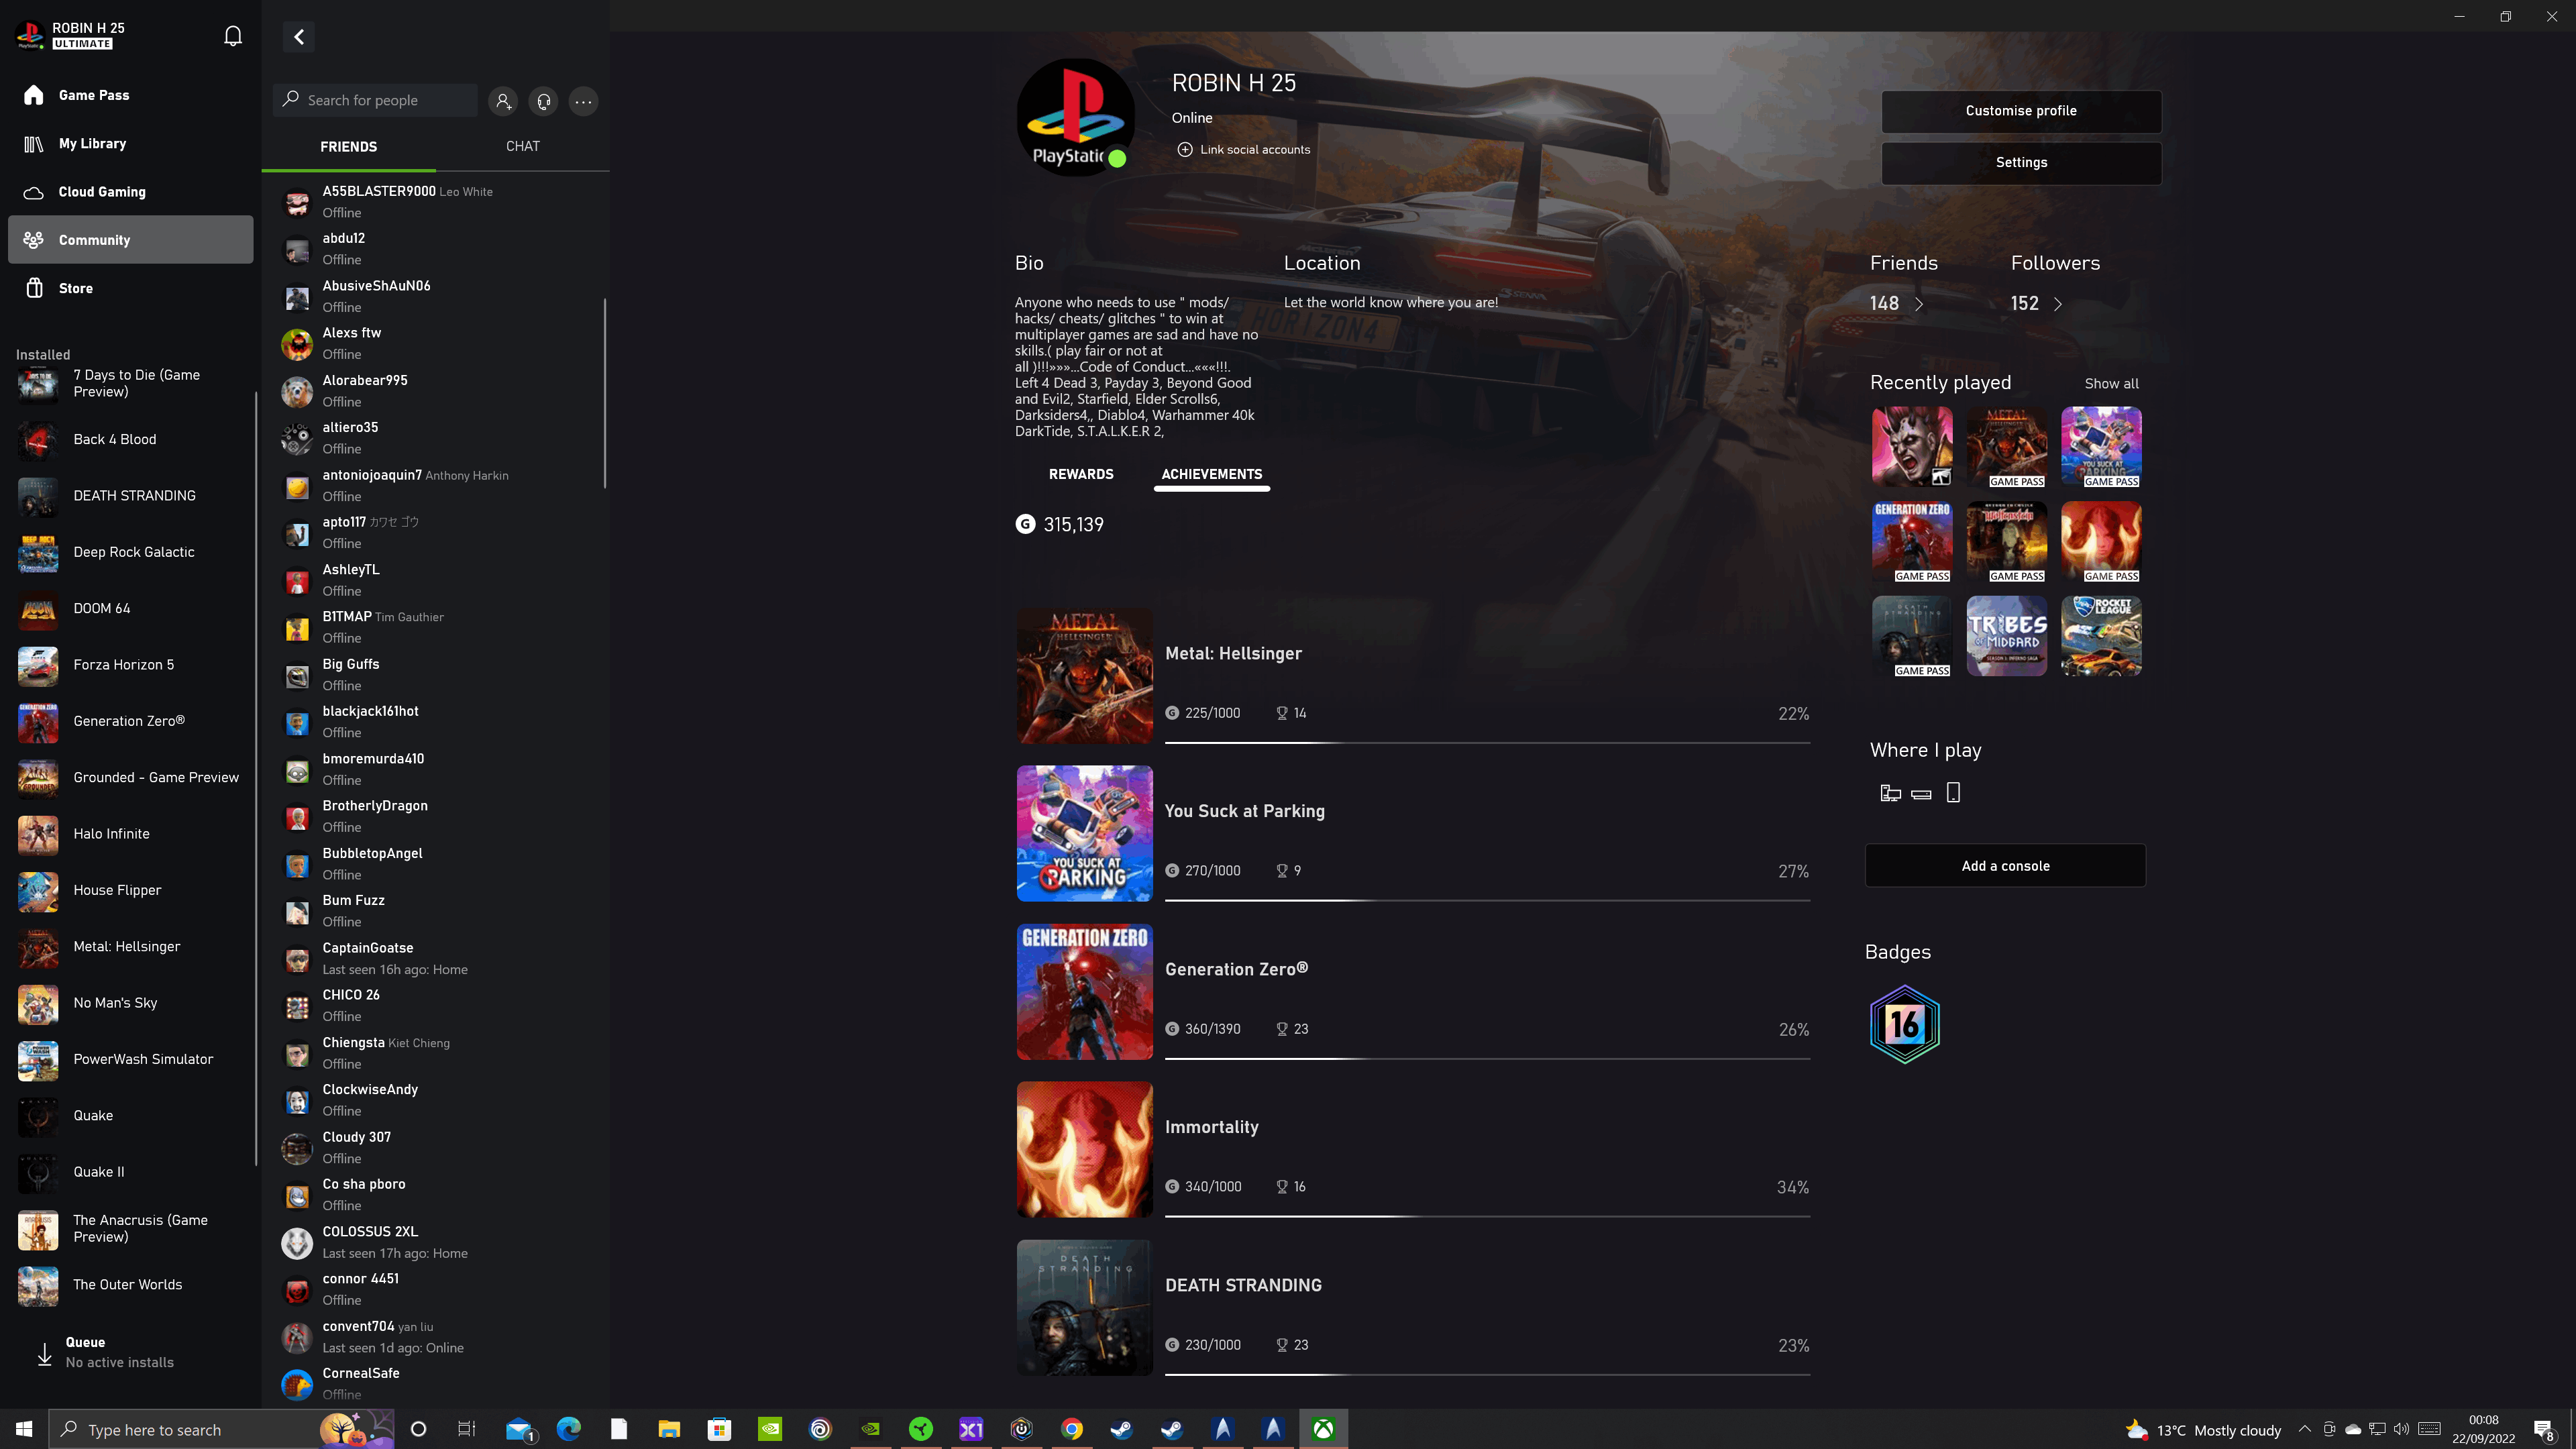Switch to the REWARDS tab
This screenshot has width=2576, height=1449.
[x=1081, y=474]
